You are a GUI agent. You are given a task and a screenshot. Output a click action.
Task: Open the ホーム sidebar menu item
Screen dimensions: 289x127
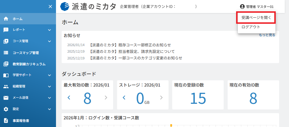28,19
